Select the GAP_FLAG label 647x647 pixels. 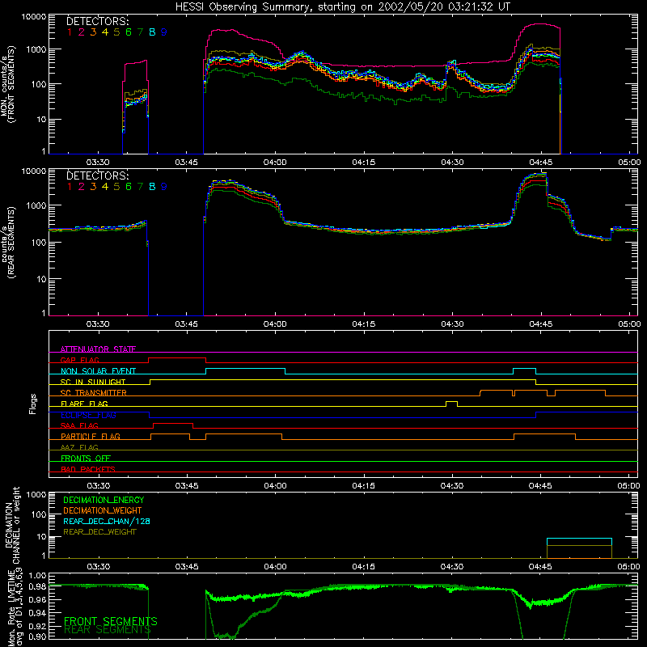(x=79, y=360)
